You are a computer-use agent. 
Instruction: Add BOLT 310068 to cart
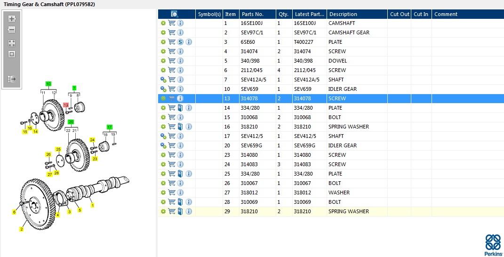click(x=172, y=117)
